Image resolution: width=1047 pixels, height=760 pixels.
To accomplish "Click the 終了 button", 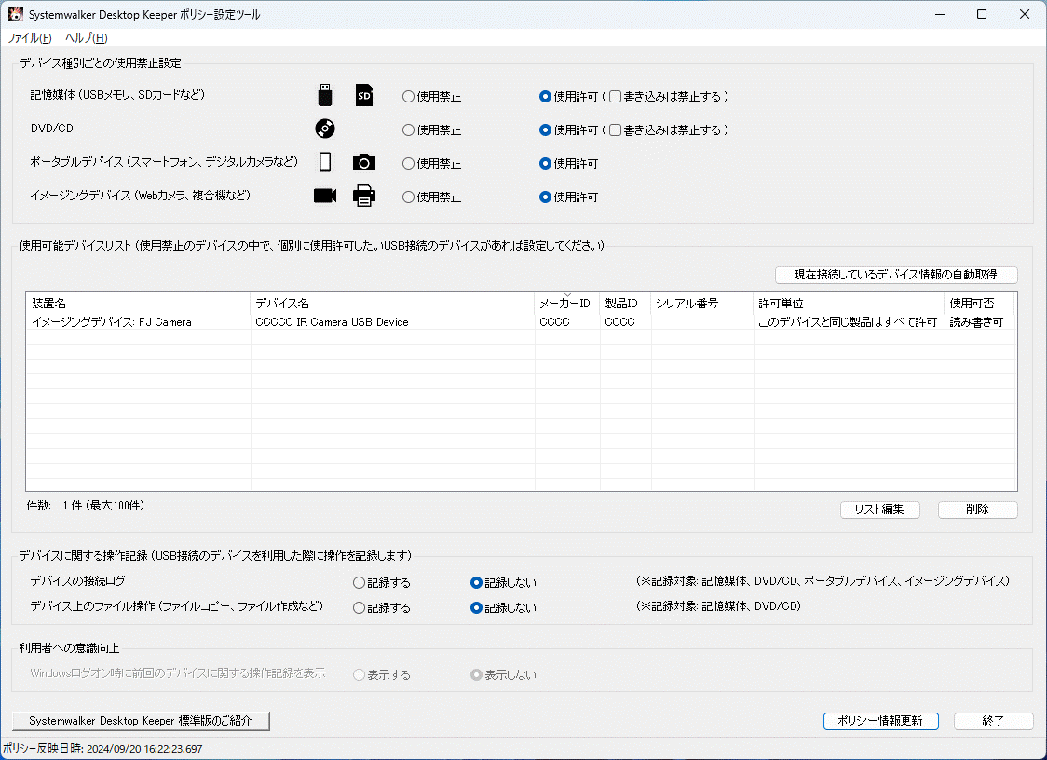I will (x=993, y=721).
